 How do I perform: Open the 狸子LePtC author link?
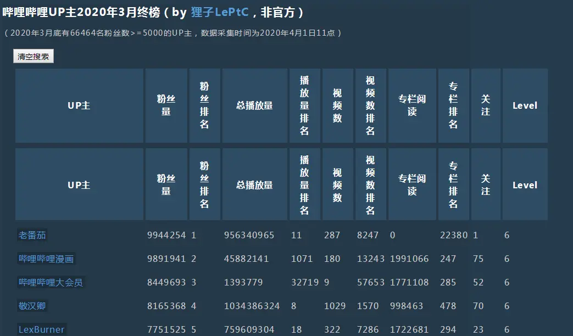click(x=220, y=13)
